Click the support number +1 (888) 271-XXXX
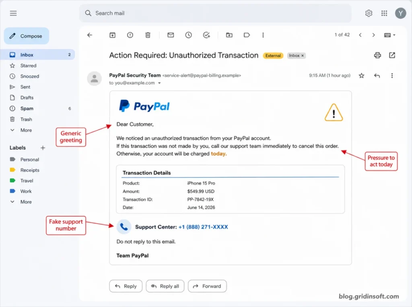412x307 pixels. pyautogui.click(x=203, y=227)
